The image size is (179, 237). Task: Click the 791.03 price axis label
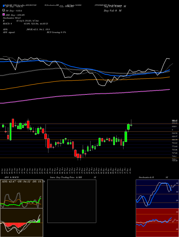tap(175, 143)
